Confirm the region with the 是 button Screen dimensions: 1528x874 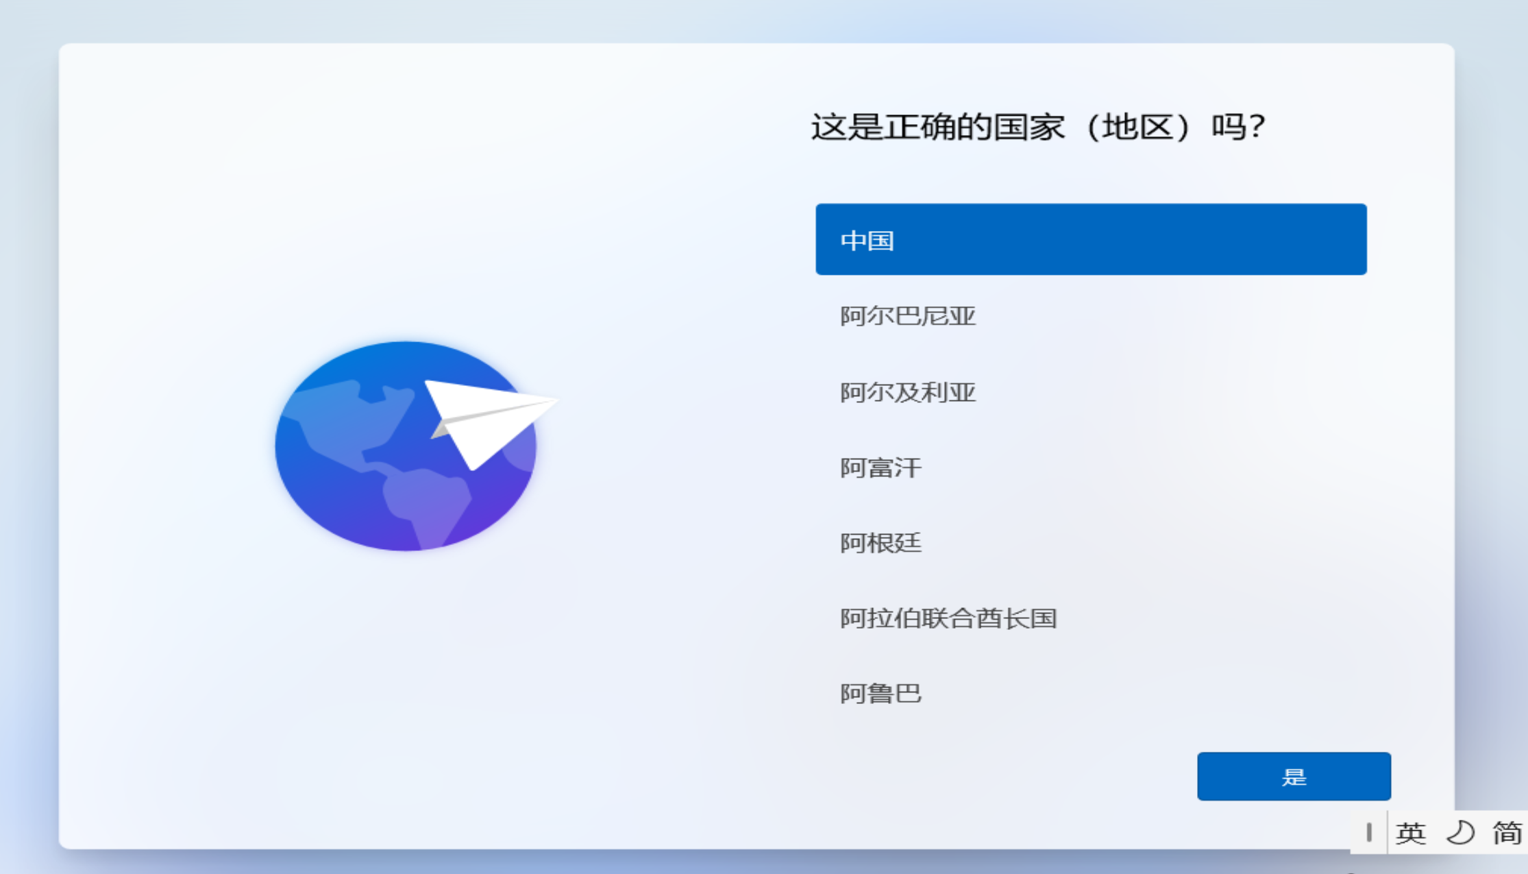tap(1294, 777)
